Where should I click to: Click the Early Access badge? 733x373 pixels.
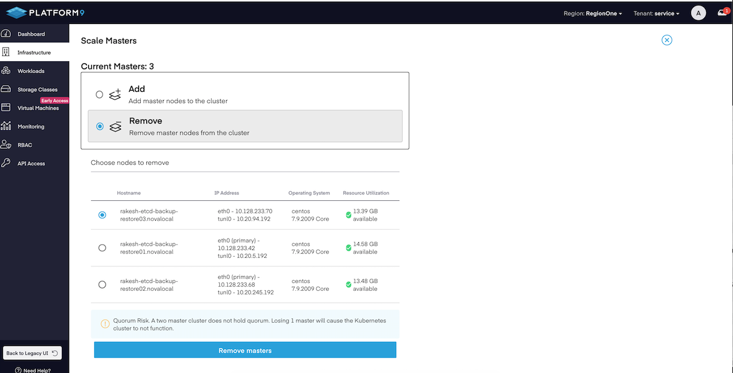[x=55, y=101]
